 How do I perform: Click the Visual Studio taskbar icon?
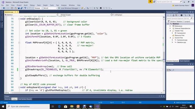tap(97, 106)
